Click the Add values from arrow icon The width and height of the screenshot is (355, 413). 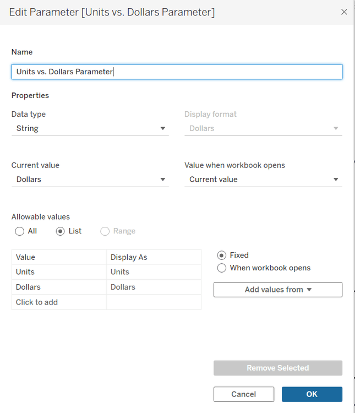pos(309,290)
